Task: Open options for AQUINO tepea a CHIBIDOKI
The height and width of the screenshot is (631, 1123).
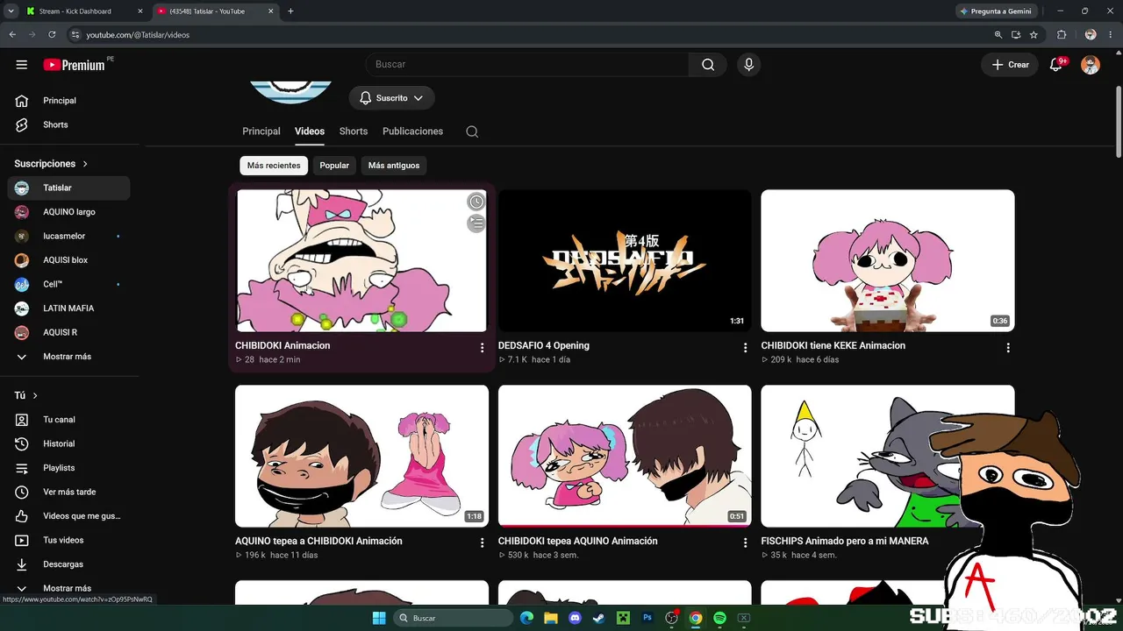Action: 482,543
